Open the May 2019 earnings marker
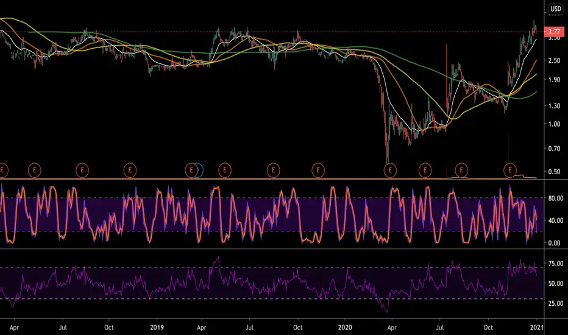568x335 pixels. point(225,170)
